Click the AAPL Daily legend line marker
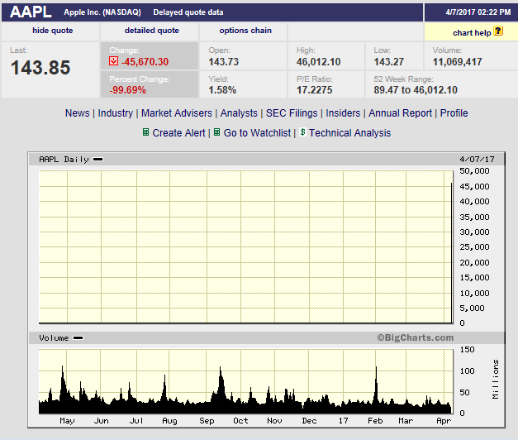This screenshot has height=440, width=518. [98, 159]
